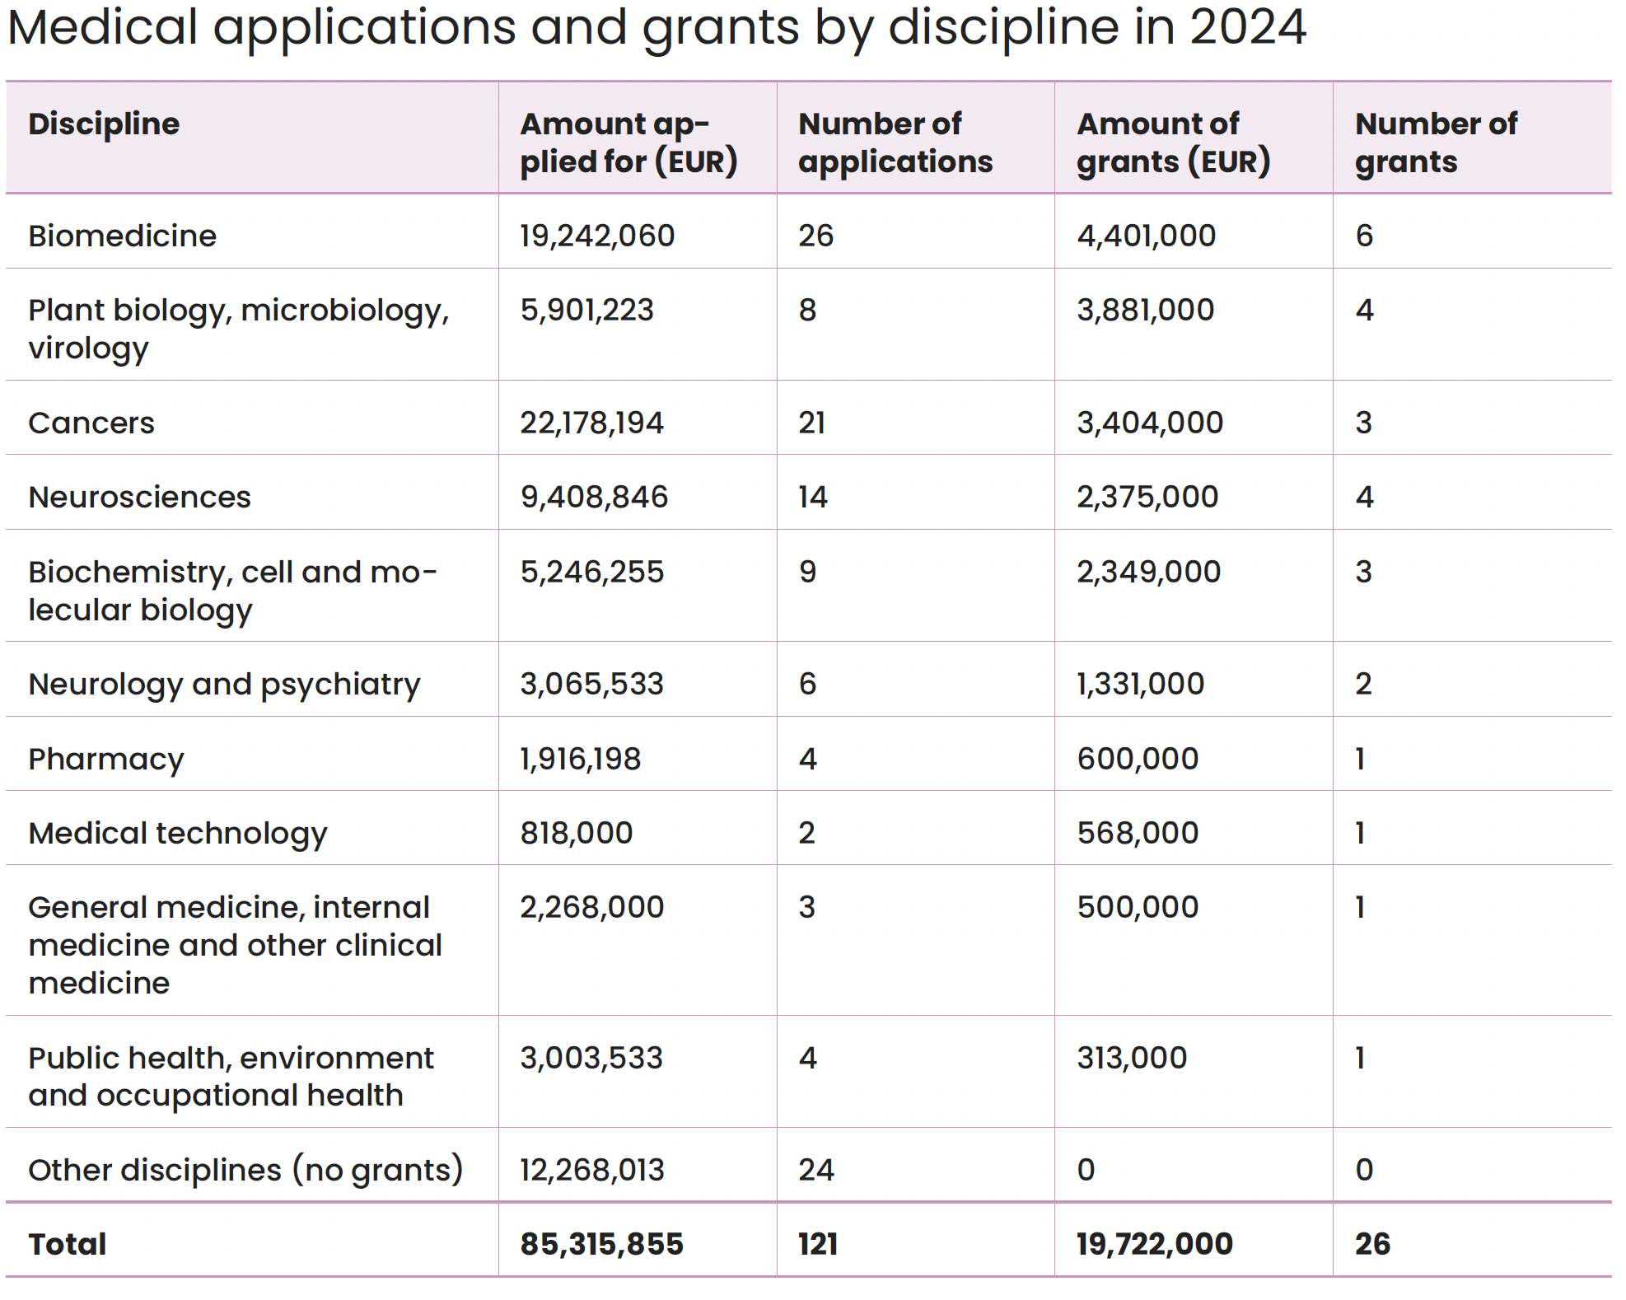
Task: Click the value 600,000
Action: (1138, 759)
